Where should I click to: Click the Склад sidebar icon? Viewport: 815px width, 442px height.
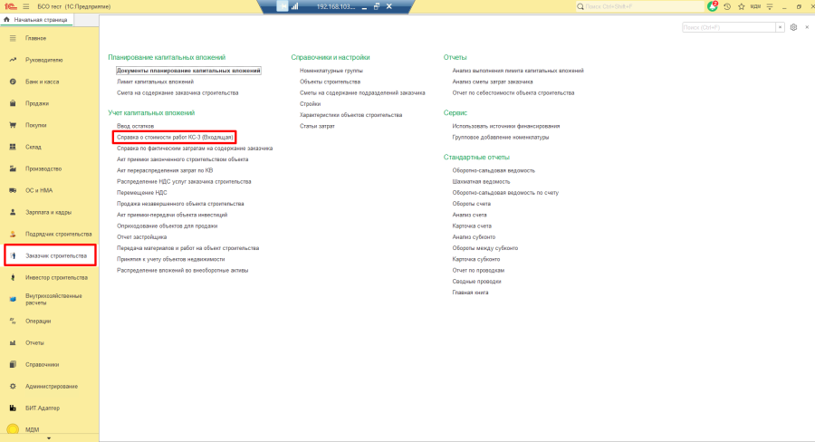click(x=13, y=147)
